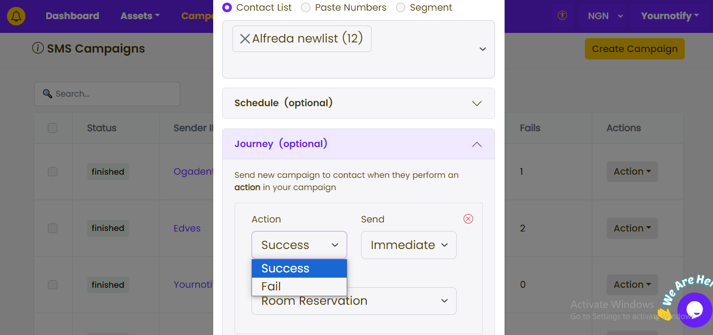Image resolution: width=713 pixels, height=335 pixels.
Task: Click the Create Campaign button
Action: (x=634, y=49)
